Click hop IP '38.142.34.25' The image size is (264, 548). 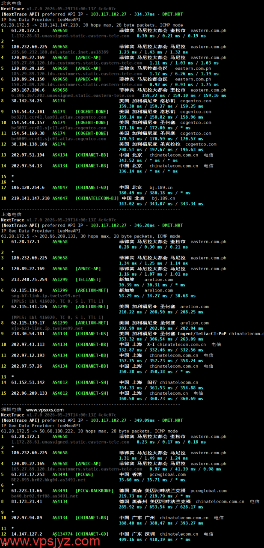click(x=27, y=101)
